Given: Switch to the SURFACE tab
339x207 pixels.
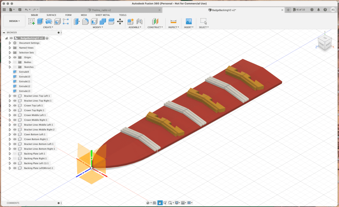Looking at the screenshot, I should point(51,15).
